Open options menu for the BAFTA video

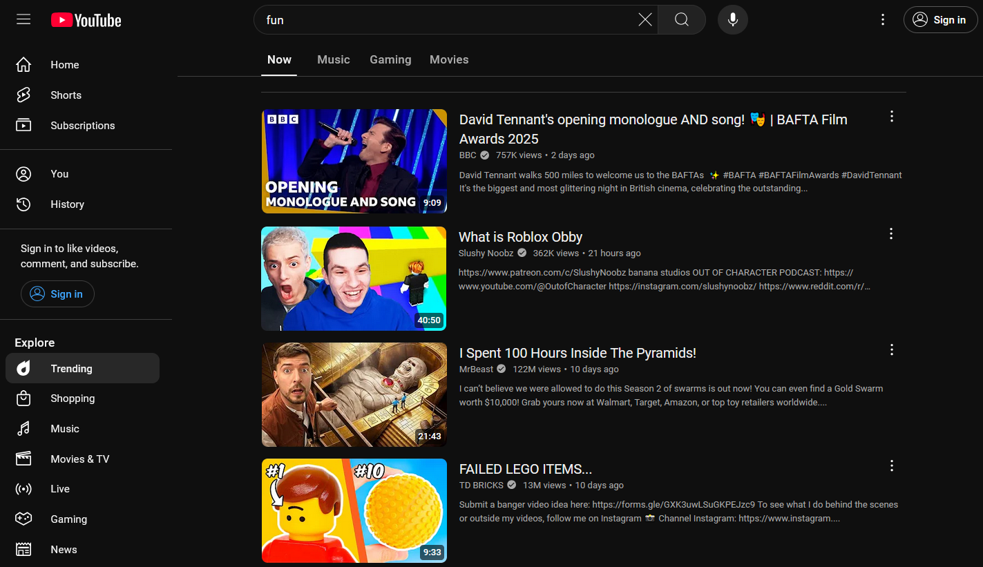pos(891,116)
